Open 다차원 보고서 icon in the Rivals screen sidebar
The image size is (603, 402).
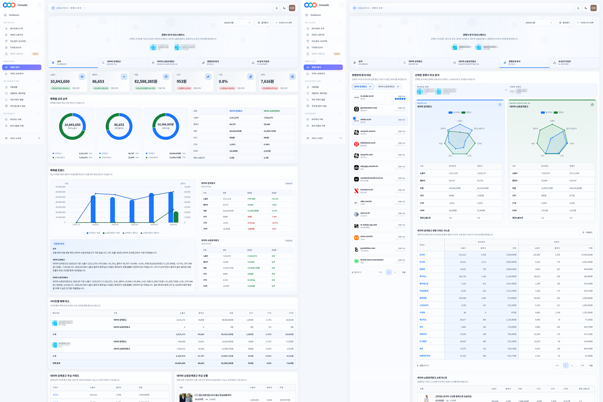[x=308, y=47]
